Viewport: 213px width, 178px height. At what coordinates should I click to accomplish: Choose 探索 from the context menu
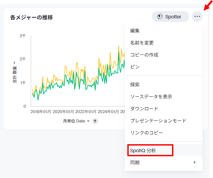[x=135, y=85]
